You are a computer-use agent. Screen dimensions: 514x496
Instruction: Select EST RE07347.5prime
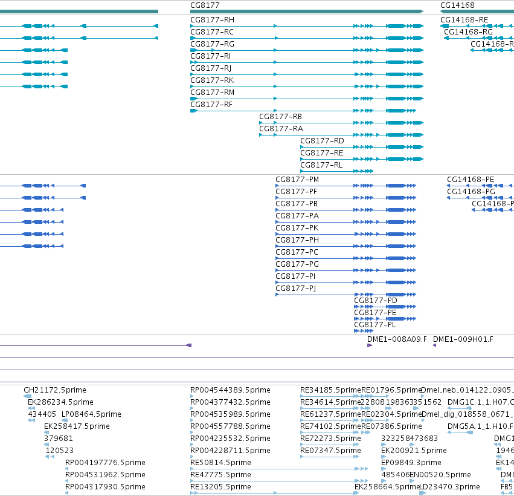point(330,451)
